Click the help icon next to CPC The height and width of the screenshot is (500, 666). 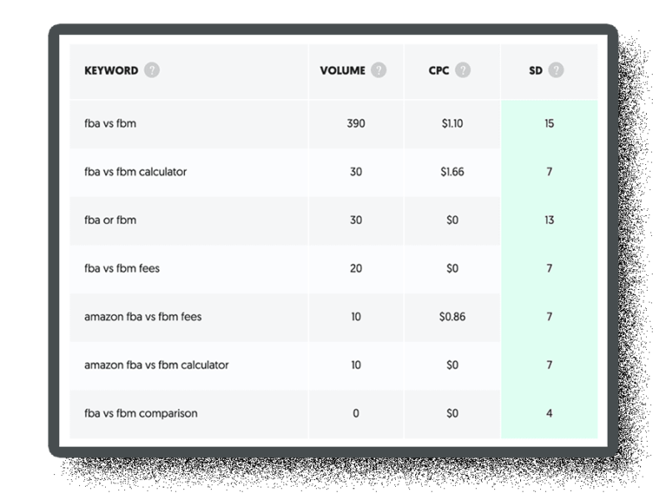click(463, 70)
